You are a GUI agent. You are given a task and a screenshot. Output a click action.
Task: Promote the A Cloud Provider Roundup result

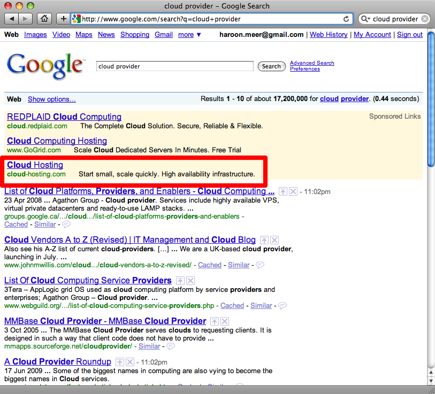119,362
